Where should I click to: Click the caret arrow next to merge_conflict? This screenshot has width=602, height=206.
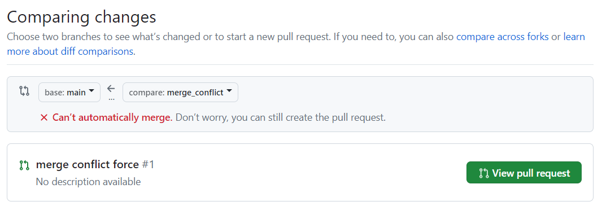[229, 91]
